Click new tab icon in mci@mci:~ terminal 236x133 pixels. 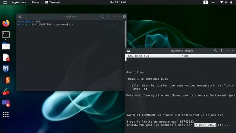20,17
